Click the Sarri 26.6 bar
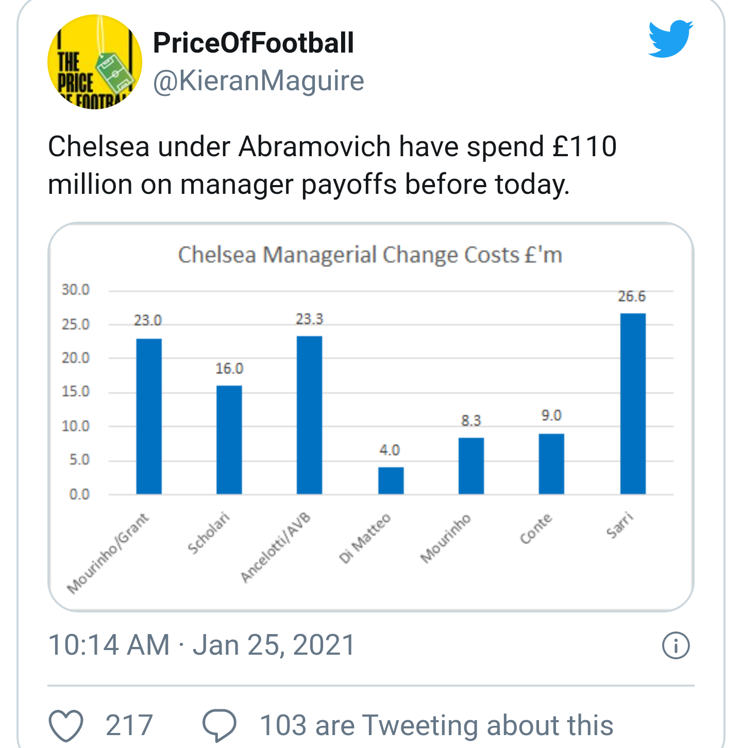The width and height of the screenshot is (742, 748). tap(633, 404)
